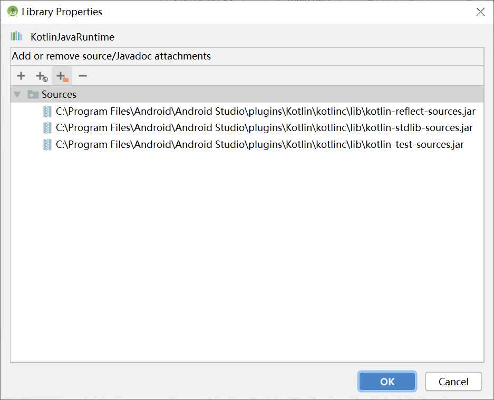
Task: Click the jar icon beside kotlin-stdlib-sources.jar
Action: pos(47,128)
